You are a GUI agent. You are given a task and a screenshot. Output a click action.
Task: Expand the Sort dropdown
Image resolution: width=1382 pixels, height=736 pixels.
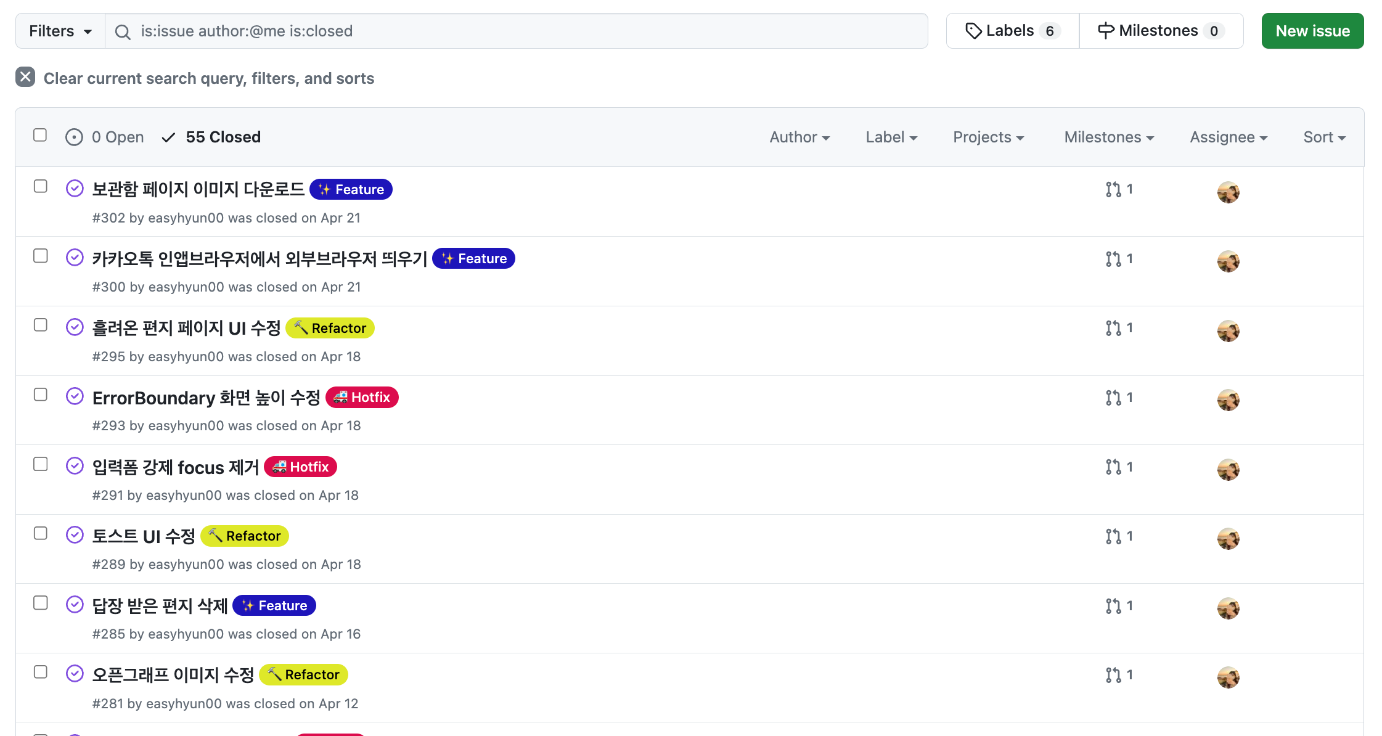(x=1324, y=137)
